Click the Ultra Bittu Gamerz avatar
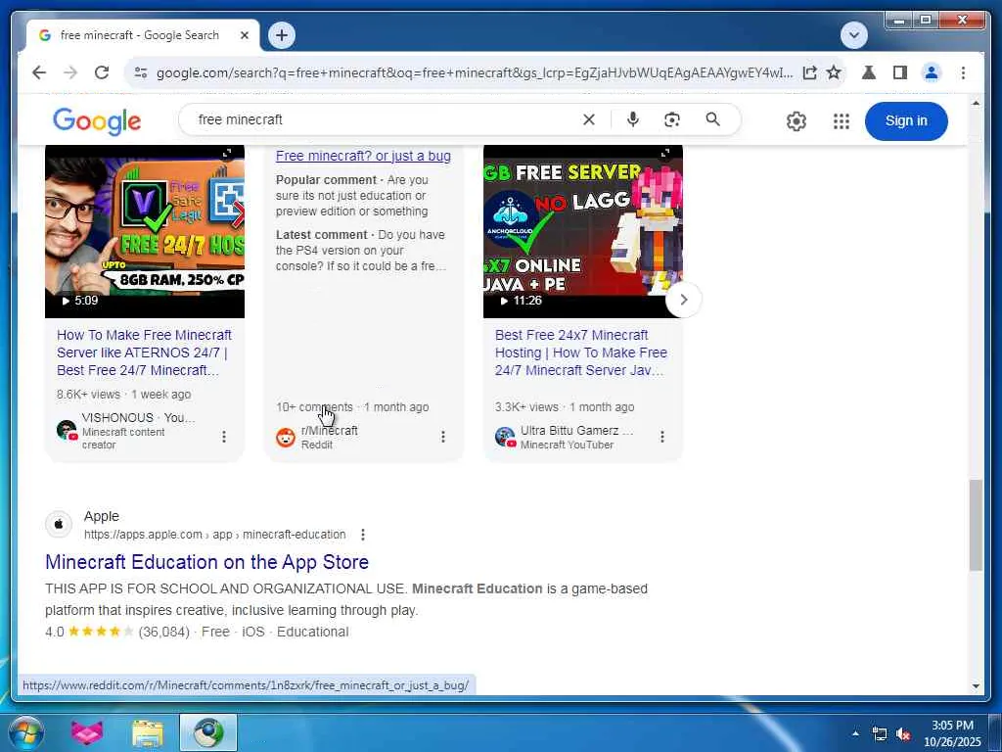Screen dimensions: 1002x752 tap(505, 438)
